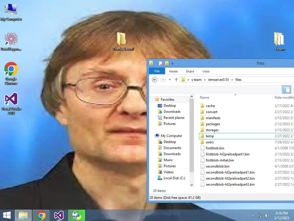Expand the chevron before 's team' breadcrumb
This screenshot has height=221, width=294.
(188, 80)
